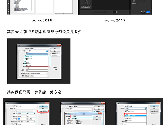The width and height of the screenshot is (167, 125).
Task: Click OK button in the middle preset-list dialog
Action: click(x=55, y=49)
